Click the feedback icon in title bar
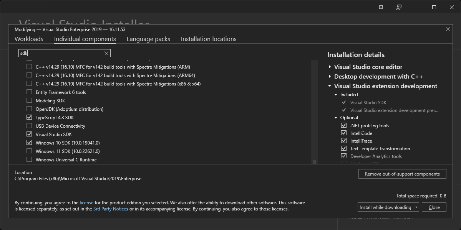 pyautogui.click(x=399, y=7)
